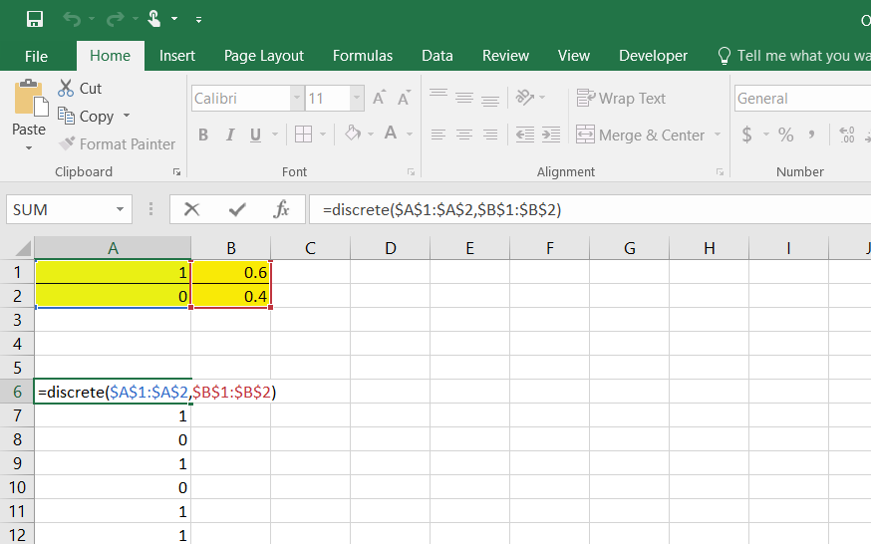The height and width of the screenshot is (544, 871).
Task: Click the Orientation text angle icon
Action: pyautogui.click(x=524, y=98)
